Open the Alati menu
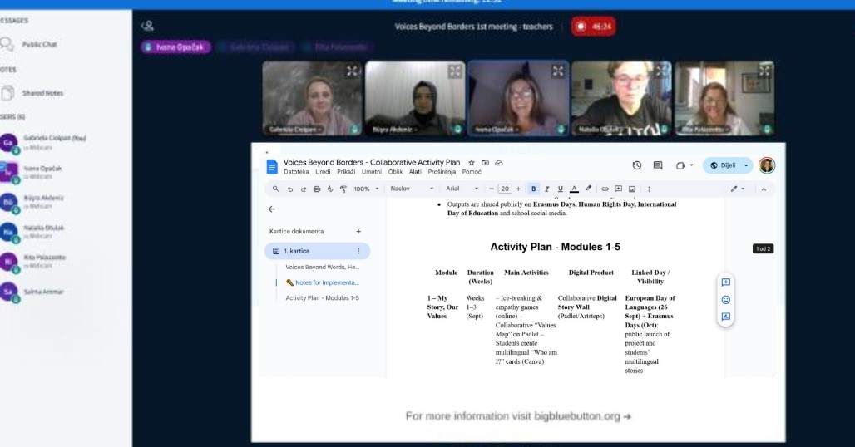The image size is (855, 447). (x=416, y=172)
